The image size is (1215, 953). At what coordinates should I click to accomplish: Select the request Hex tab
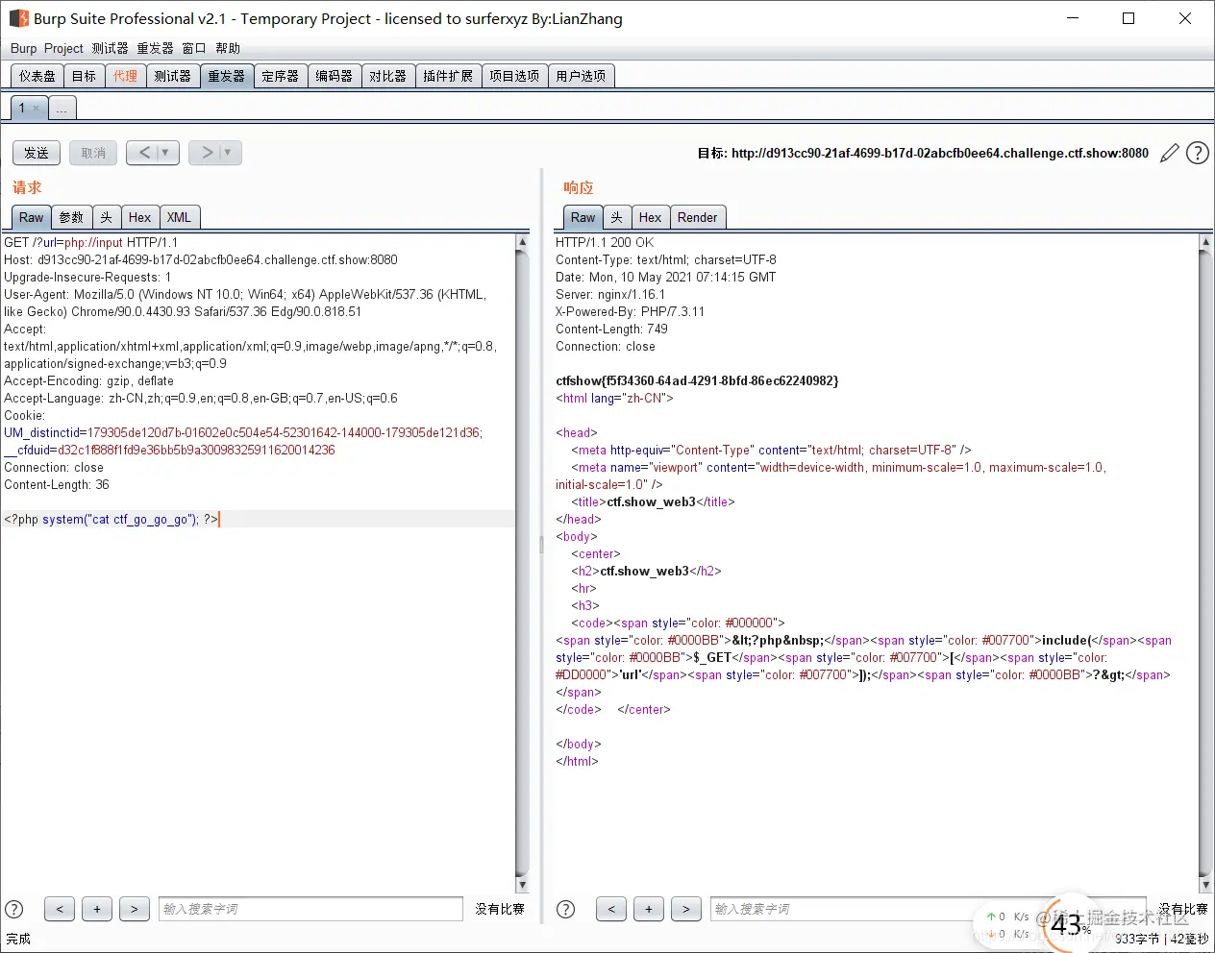pyautogui.click(x=140, y=217)
